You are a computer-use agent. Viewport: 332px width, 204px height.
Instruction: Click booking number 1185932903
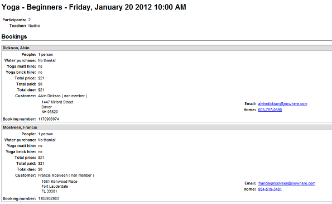pyautogui.click(x=49, y=199)
